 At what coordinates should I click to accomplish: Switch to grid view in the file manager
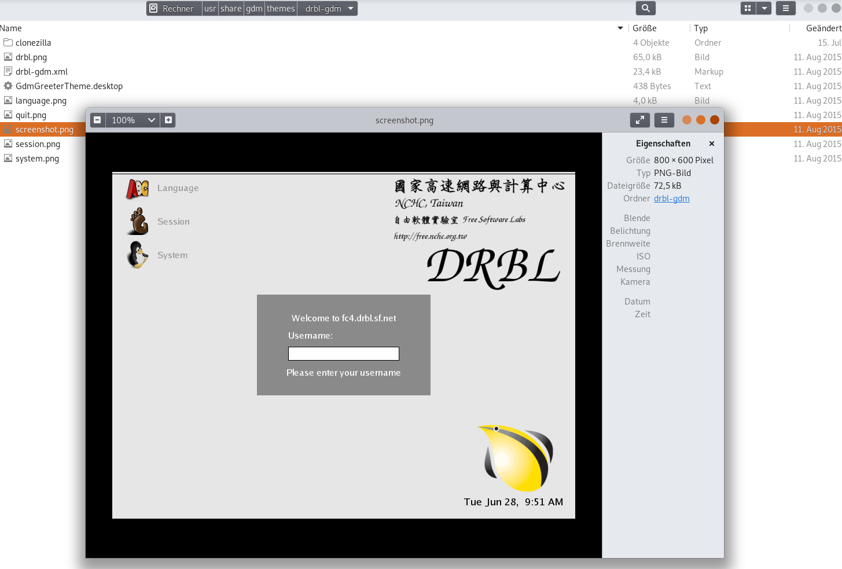pos(748,8)
